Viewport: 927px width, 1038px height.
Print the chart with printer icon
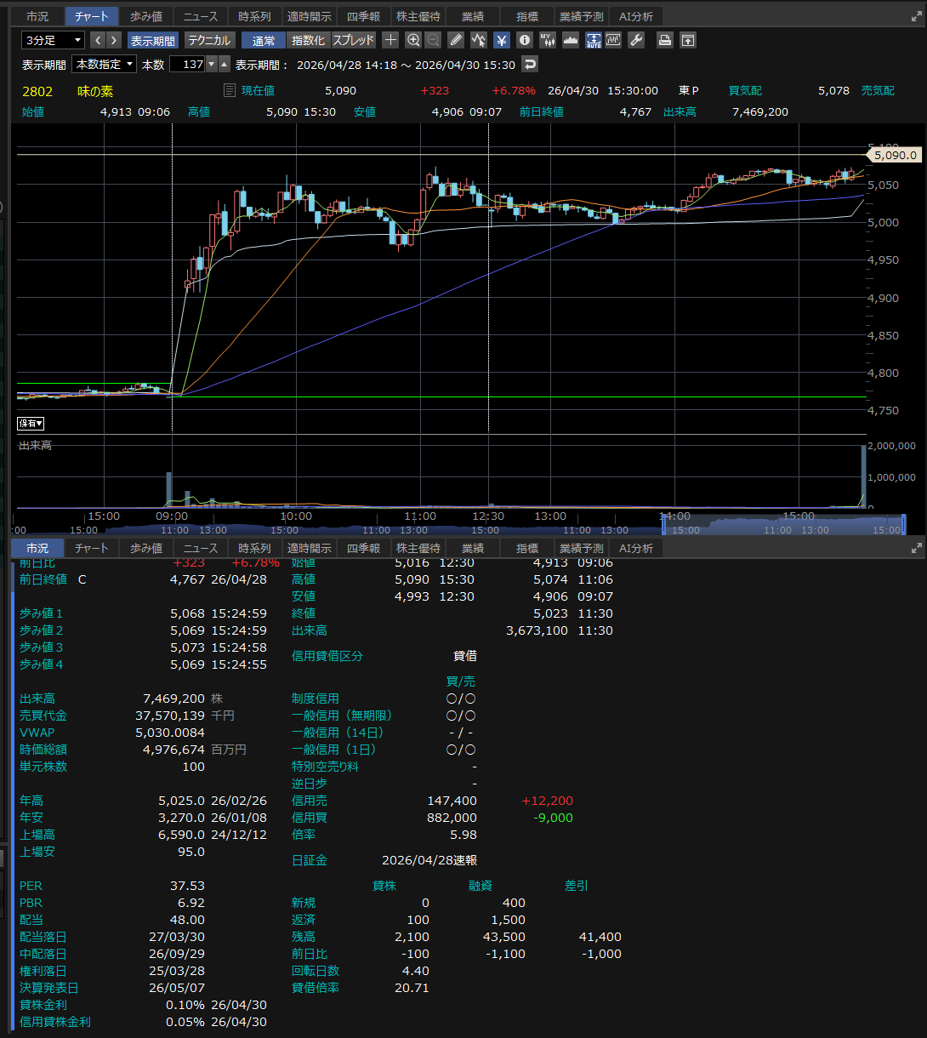point(665,40)
